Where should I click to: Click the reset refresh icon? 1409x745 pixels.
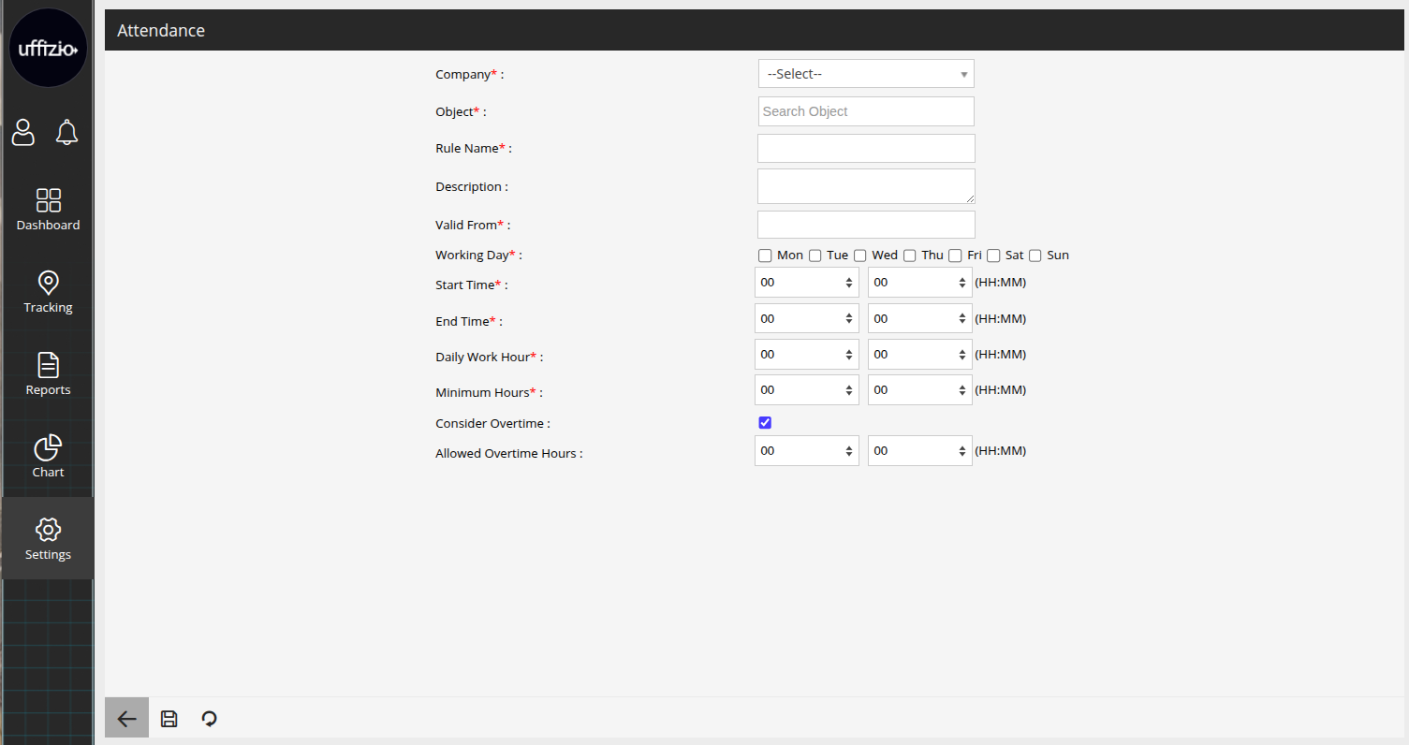210,718
